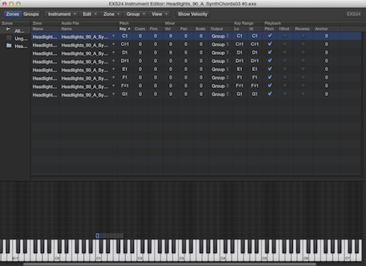The width and height of the screenshot is (366, 266).
Task: Select the Headlights group folder icon
Action: [x=9, y=45]
